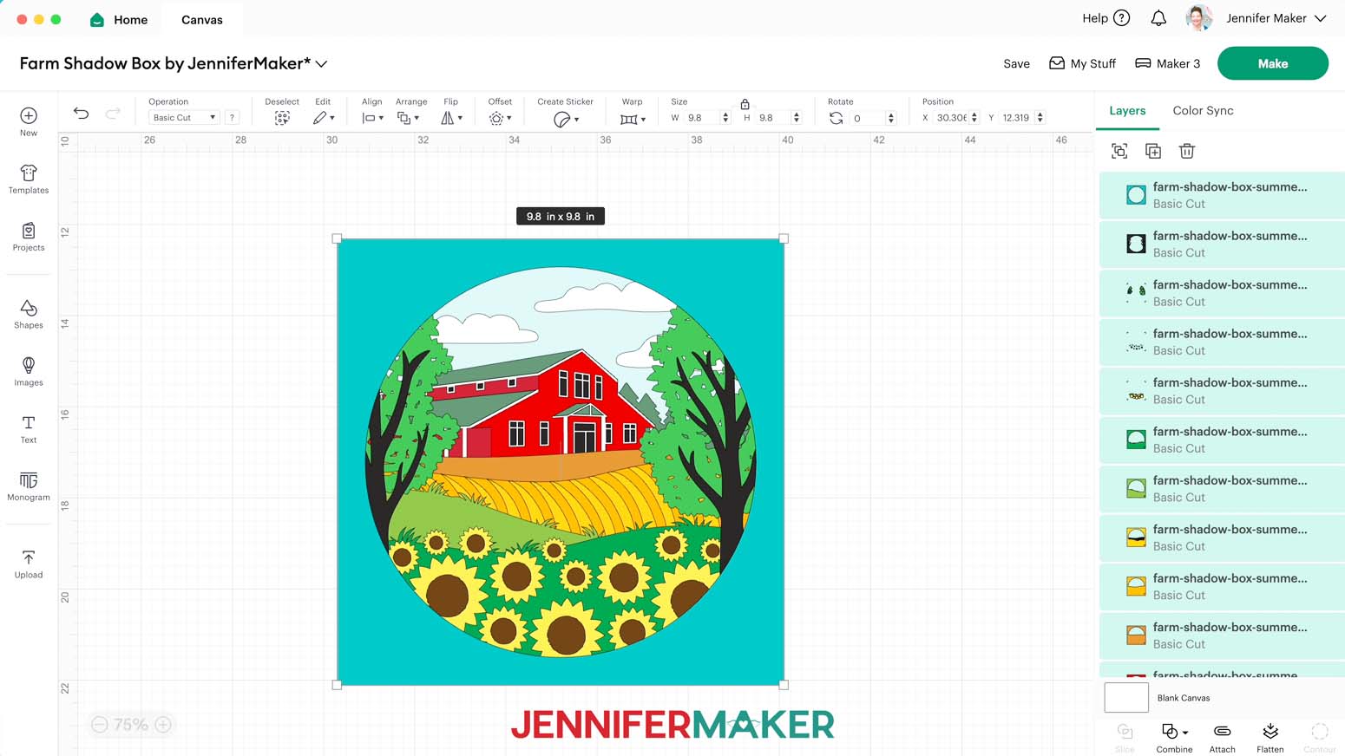Open the project title dropdown

coord(321,63)
